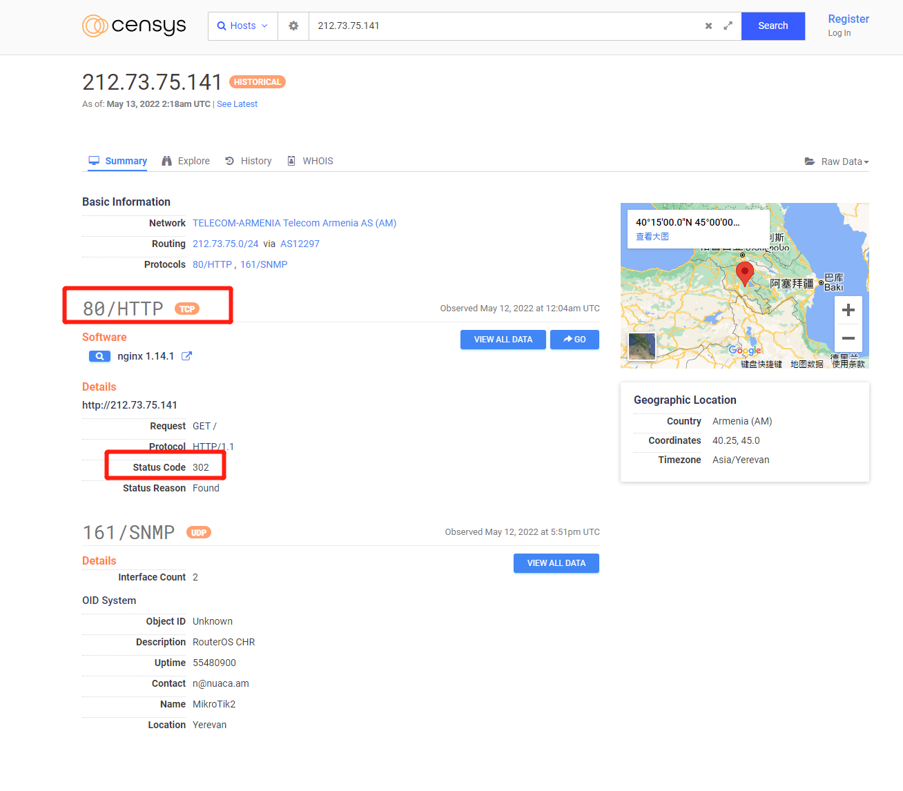This screenshot has height=791, width=903.
Task: Click the nginx software search magnifier icon
Action: pos(99,356)
